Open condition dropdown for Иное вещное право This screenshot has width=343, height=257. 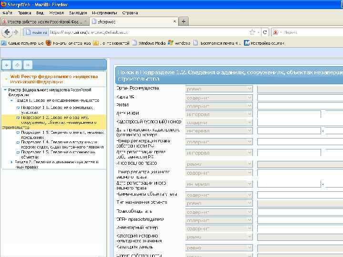tap(219, 164)
